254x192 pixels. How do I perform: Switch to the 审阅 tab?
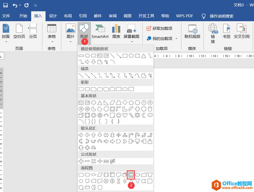pos(113,16)
